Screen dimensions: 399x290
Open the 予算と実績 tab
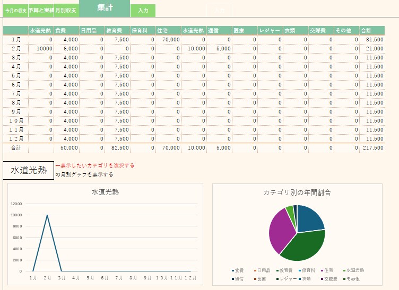[41, 11]
